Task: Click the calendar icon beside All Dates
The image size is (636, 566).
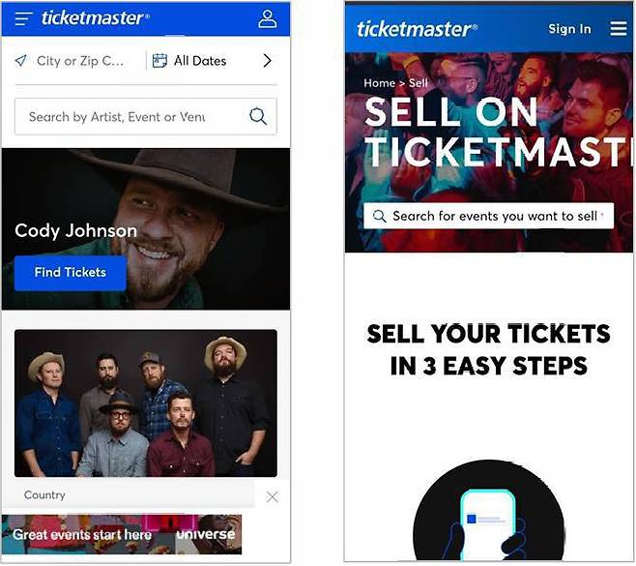Action: [159, 61]
